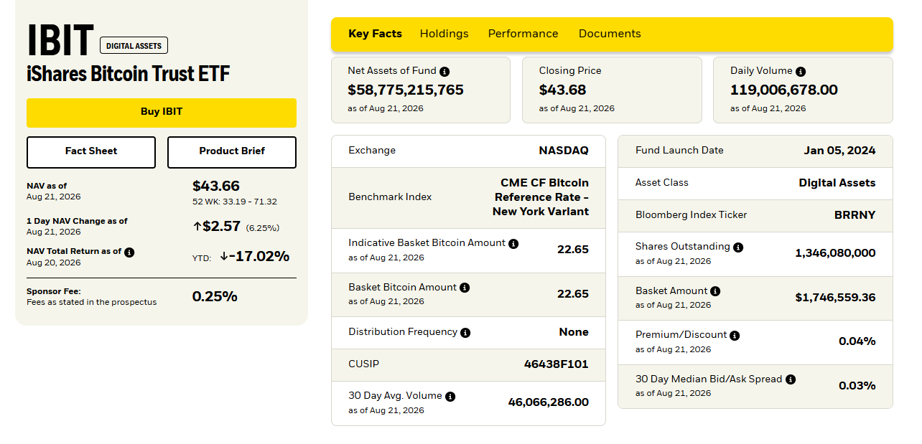Viewport: 922px width, 444px height.
Task: Select the Documents tab
Action: [x=610, y=34]
